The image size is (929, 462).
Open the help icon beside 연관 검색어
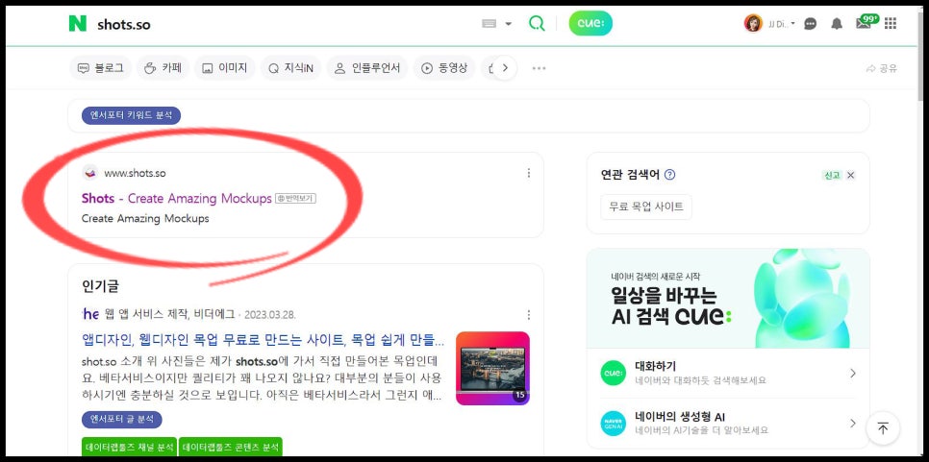pyautogui.click(x=670, y=175)
